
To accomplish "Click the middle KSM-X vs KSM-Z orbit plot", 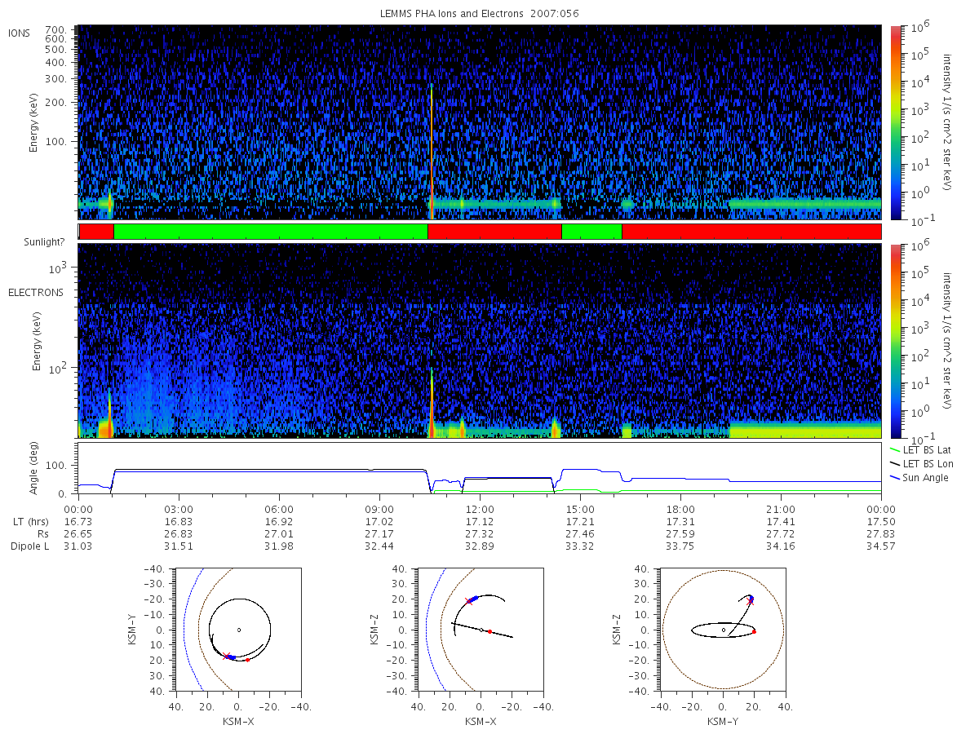I will [x=480, y=630].
